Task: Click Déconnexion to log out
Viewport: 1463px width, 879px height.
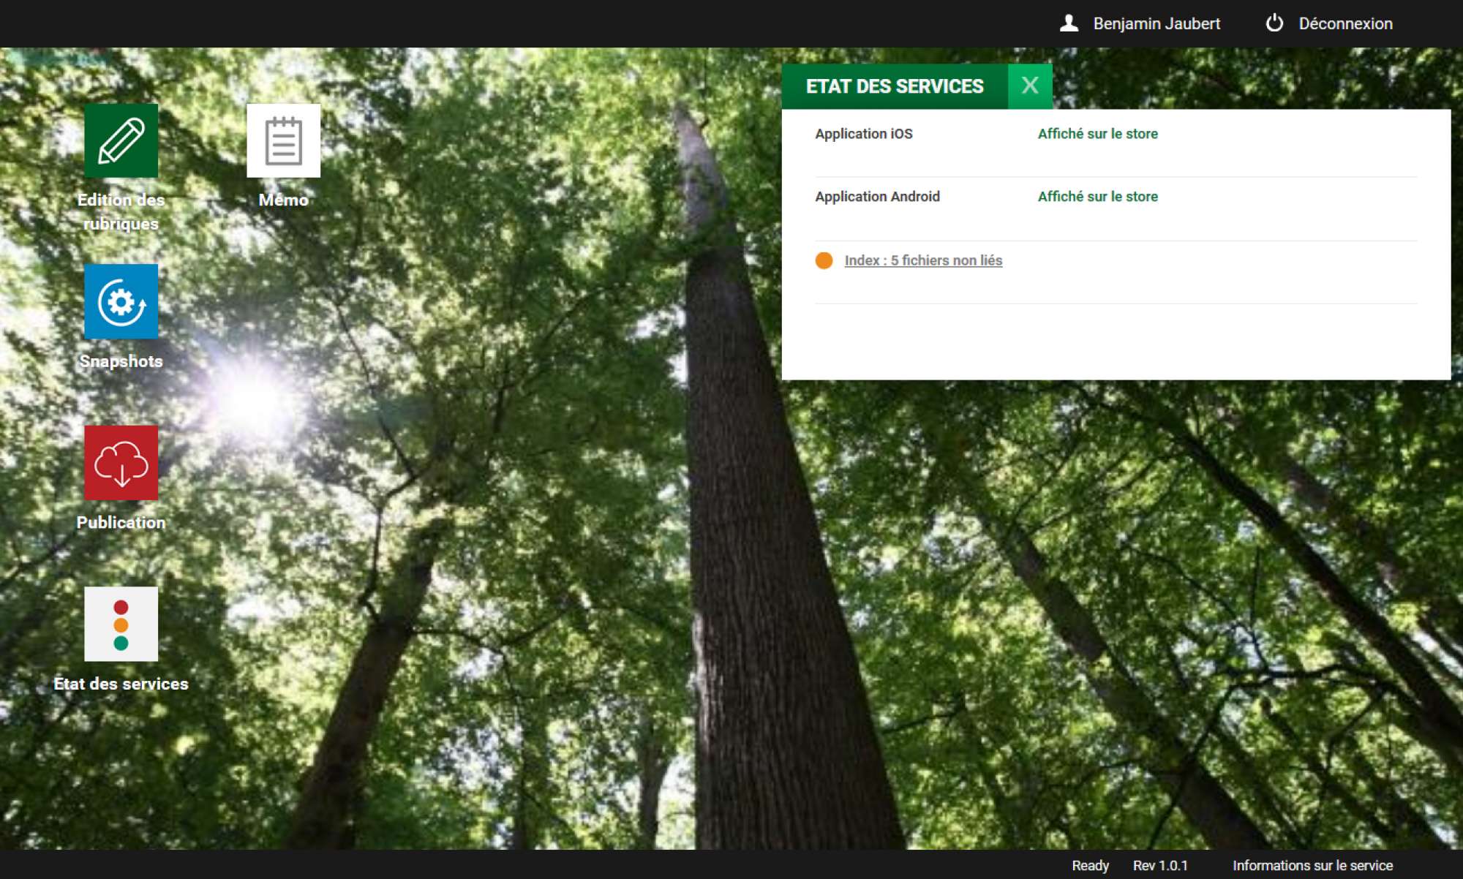Action: coord(1345,23)
